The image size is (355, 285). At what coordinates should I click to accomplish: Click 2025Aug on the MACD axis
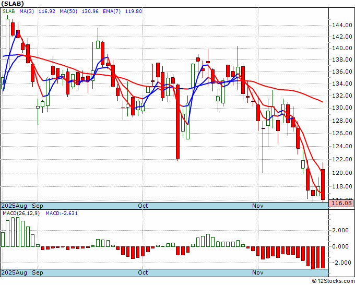tap(14, 272)
